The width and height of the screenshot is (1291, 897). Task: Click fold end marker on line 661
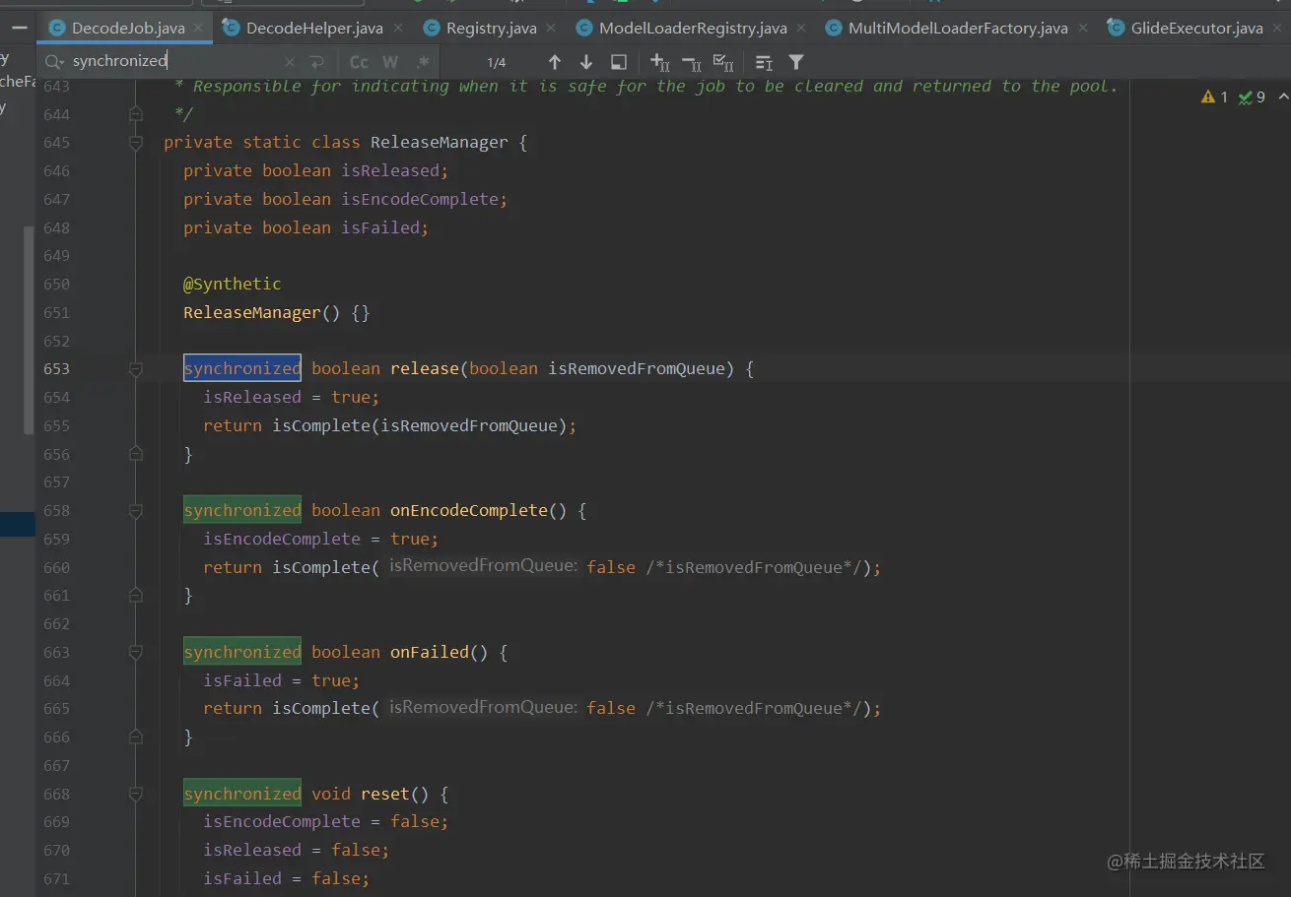[x=136, y=596]
